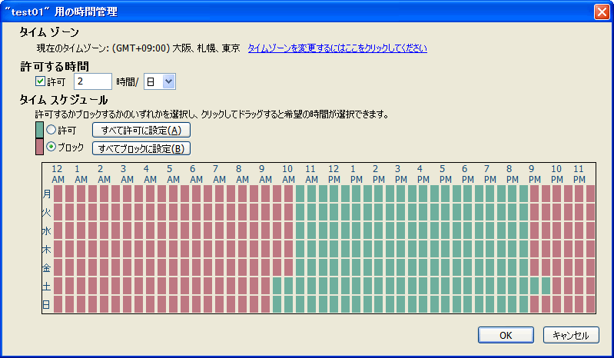Click すべて許可に設定(A) button
The height and width of the screenshot is (358, 614).
pos(141,130)
